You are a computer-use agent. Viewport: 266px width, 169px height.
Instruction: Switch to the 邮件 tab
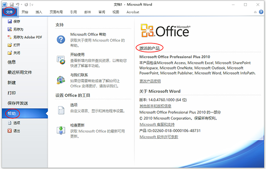point(87,12)
